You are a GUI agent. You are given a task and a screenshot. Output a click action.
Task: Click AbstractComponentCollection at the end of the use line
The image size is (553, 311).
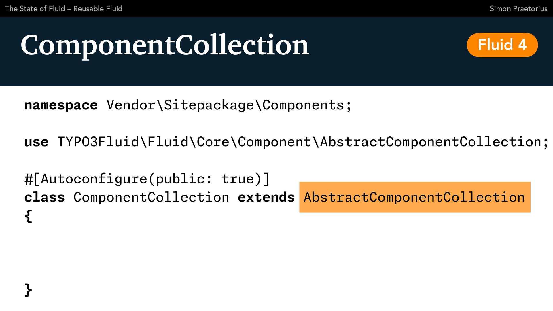coord(431,142)
